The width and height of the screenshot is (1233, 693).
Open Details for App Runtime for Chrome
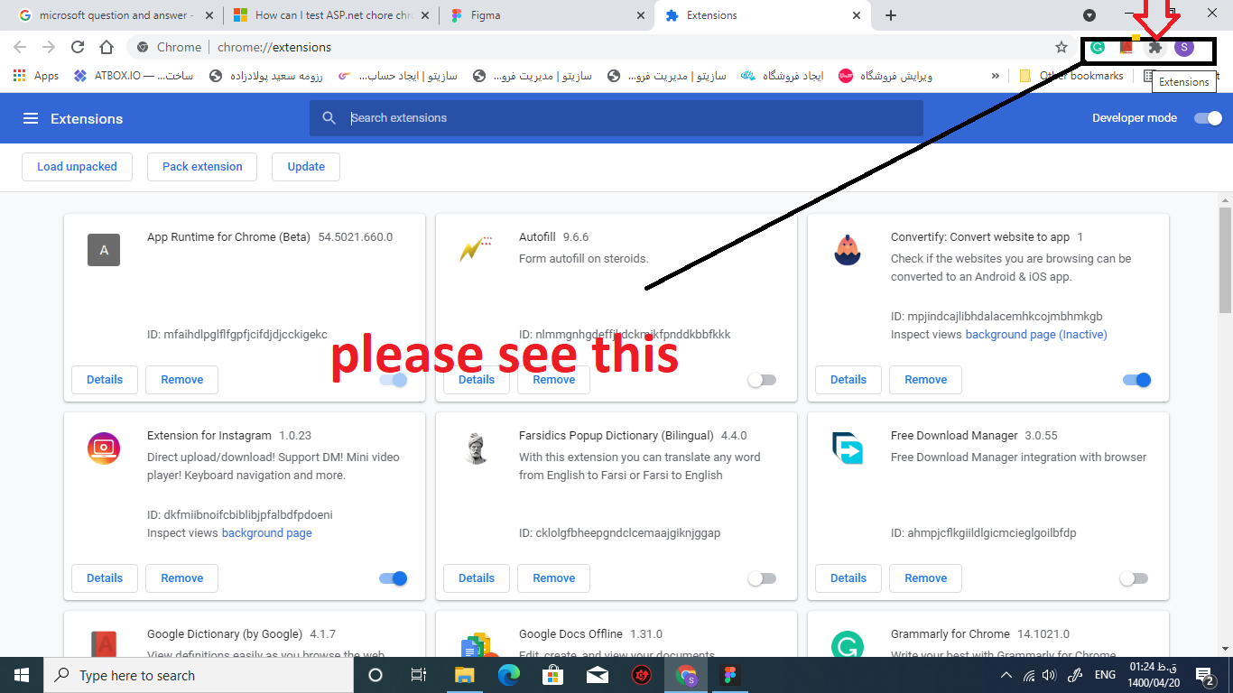click(x=105, y=380)
